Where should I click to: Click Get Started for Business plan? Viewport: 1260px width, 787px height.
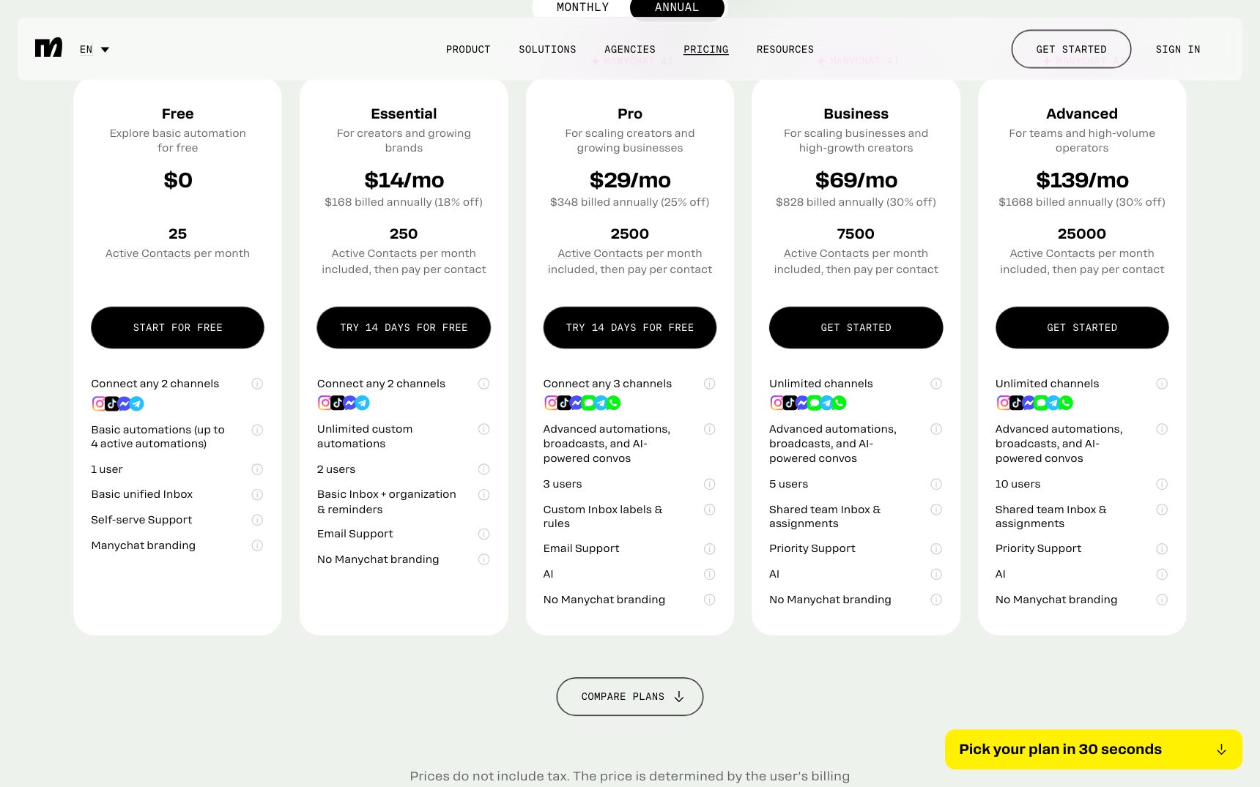click(856, 327)
